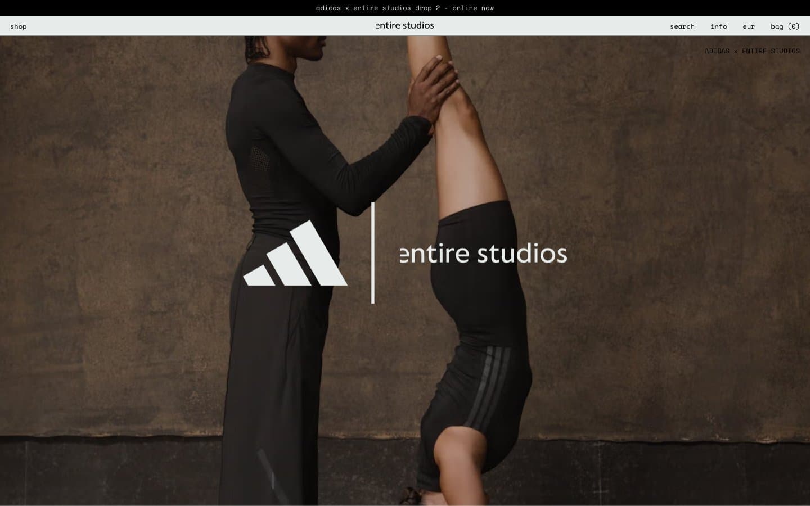
Task: Change currency from eur
Action: [749, 26]
